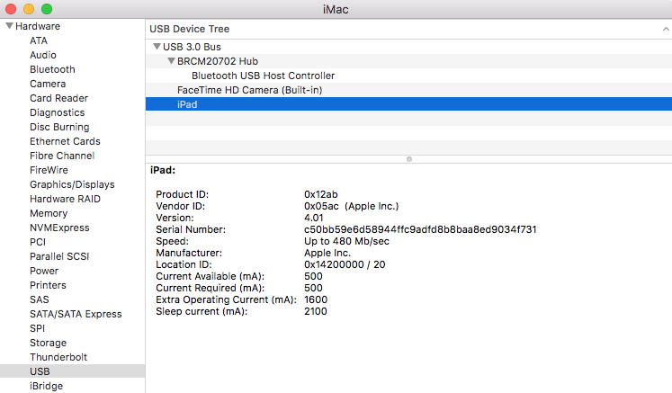The height and width of the screenshot is (393, 672).
Task: Click the yellow minimize window button
Action: (x=29, y=9)
